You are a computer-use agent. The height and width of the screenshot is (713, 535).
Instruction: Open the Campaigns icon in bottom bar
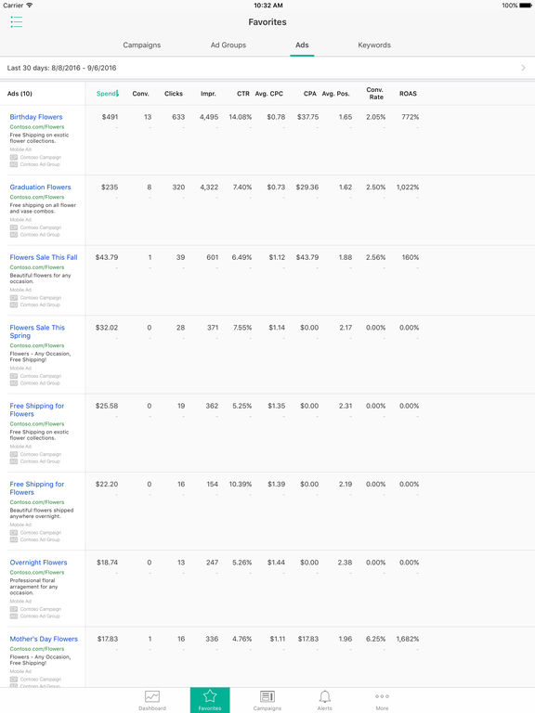[x=267, y=696]
